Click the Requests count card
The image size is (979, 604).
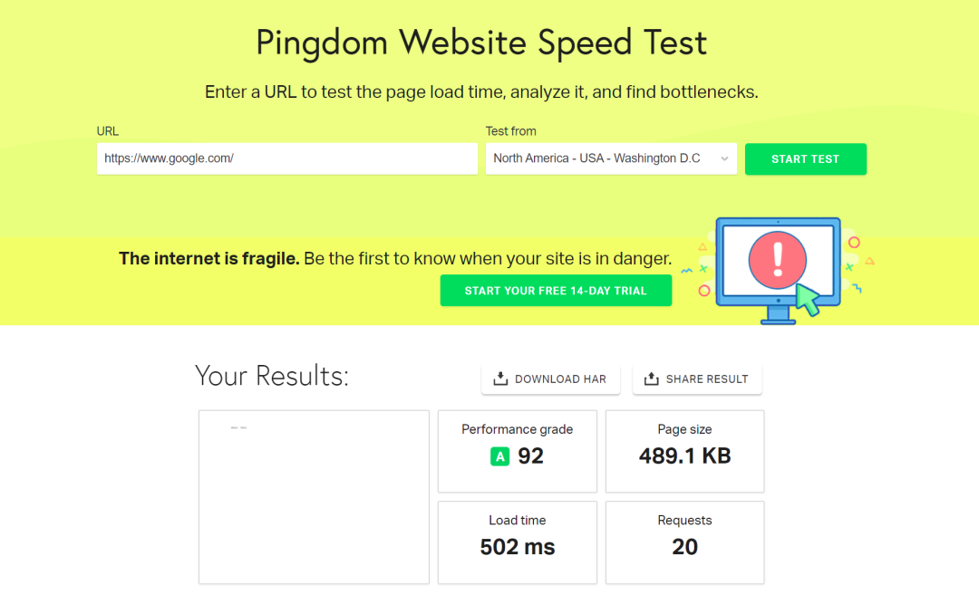pos(684,542)
